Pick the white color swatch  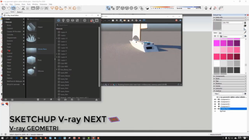click(217, 63)
